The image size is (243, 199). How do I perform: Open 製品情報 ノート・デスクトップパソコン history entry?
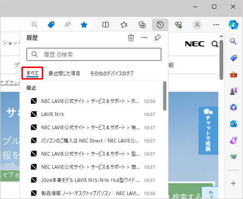click(x=93, y=193)
